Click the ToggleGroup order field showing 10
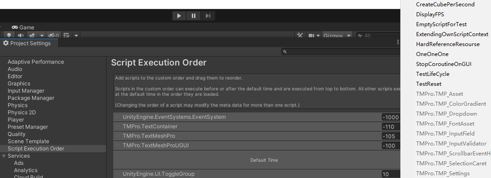491x178 pixels. (x=391, y=174)
